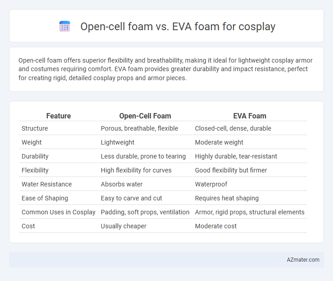Click 'Less durable, prone to tearing' cell
This screenshot has height=281, width=333.
143,156
